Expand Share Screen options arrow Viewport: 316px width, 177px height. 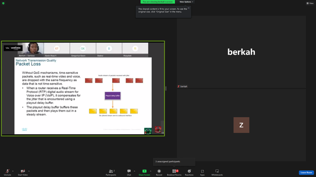[x=151, y=171]
